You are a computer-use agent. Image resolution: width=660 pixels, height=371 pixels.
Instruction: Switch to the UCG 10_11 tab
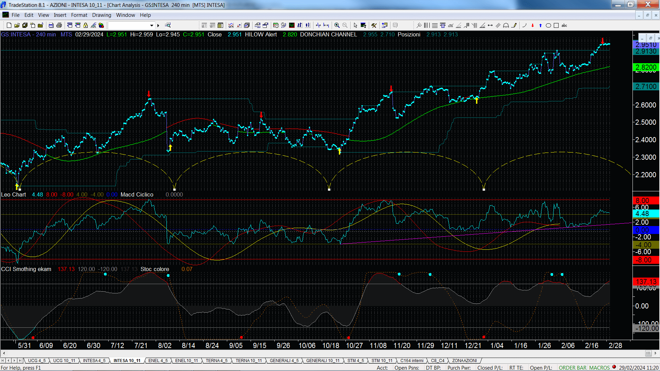(x=64, y=361)
